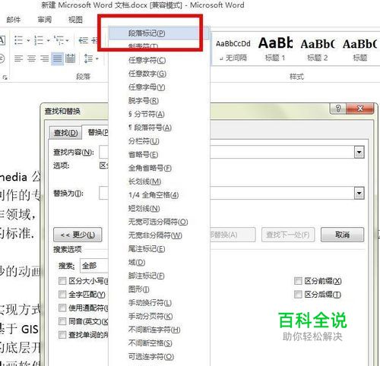Tick the 查找单词的所有形式 checkbox
This screenshot has width=380, height=366.
click(62, 335)
